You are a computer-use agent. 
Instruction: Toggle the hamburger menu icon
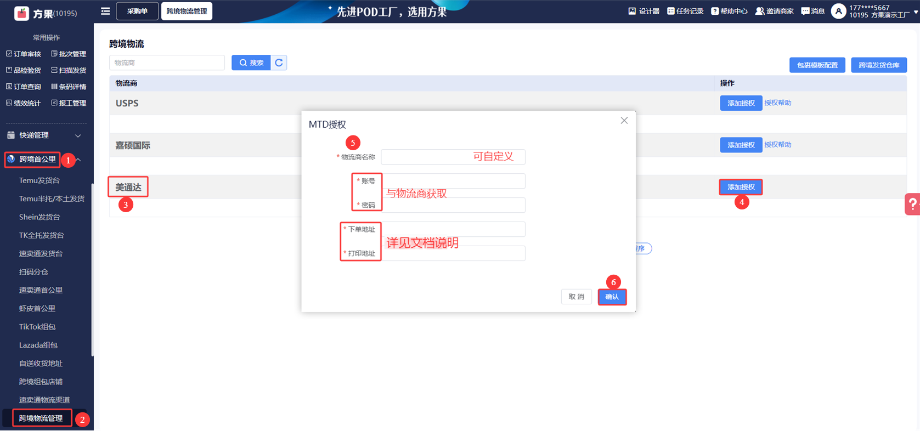click(105, 11)
